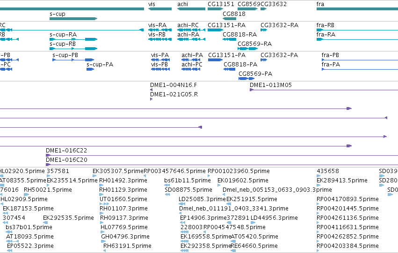Click the CG33632-PA protein feature
Image resolution: width=398 pixels, height=253 pixels.
(264, 60)
